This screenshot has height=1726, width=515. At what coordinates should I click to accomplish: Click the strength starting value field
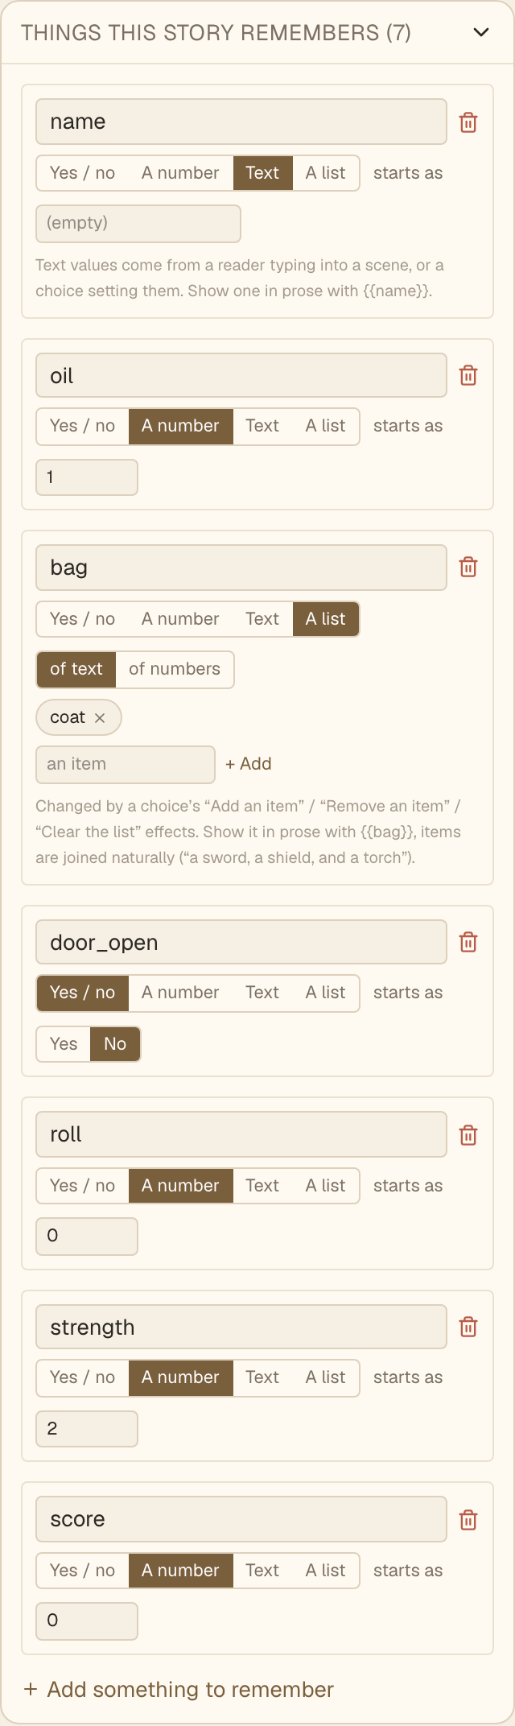pos(87,1429)
